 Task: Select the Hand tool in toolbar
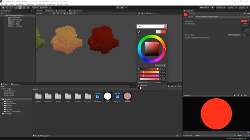3,7
